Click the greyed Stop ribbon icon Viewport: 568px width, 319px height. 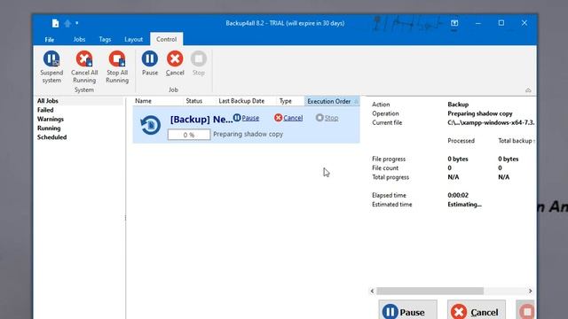point(199,59)
